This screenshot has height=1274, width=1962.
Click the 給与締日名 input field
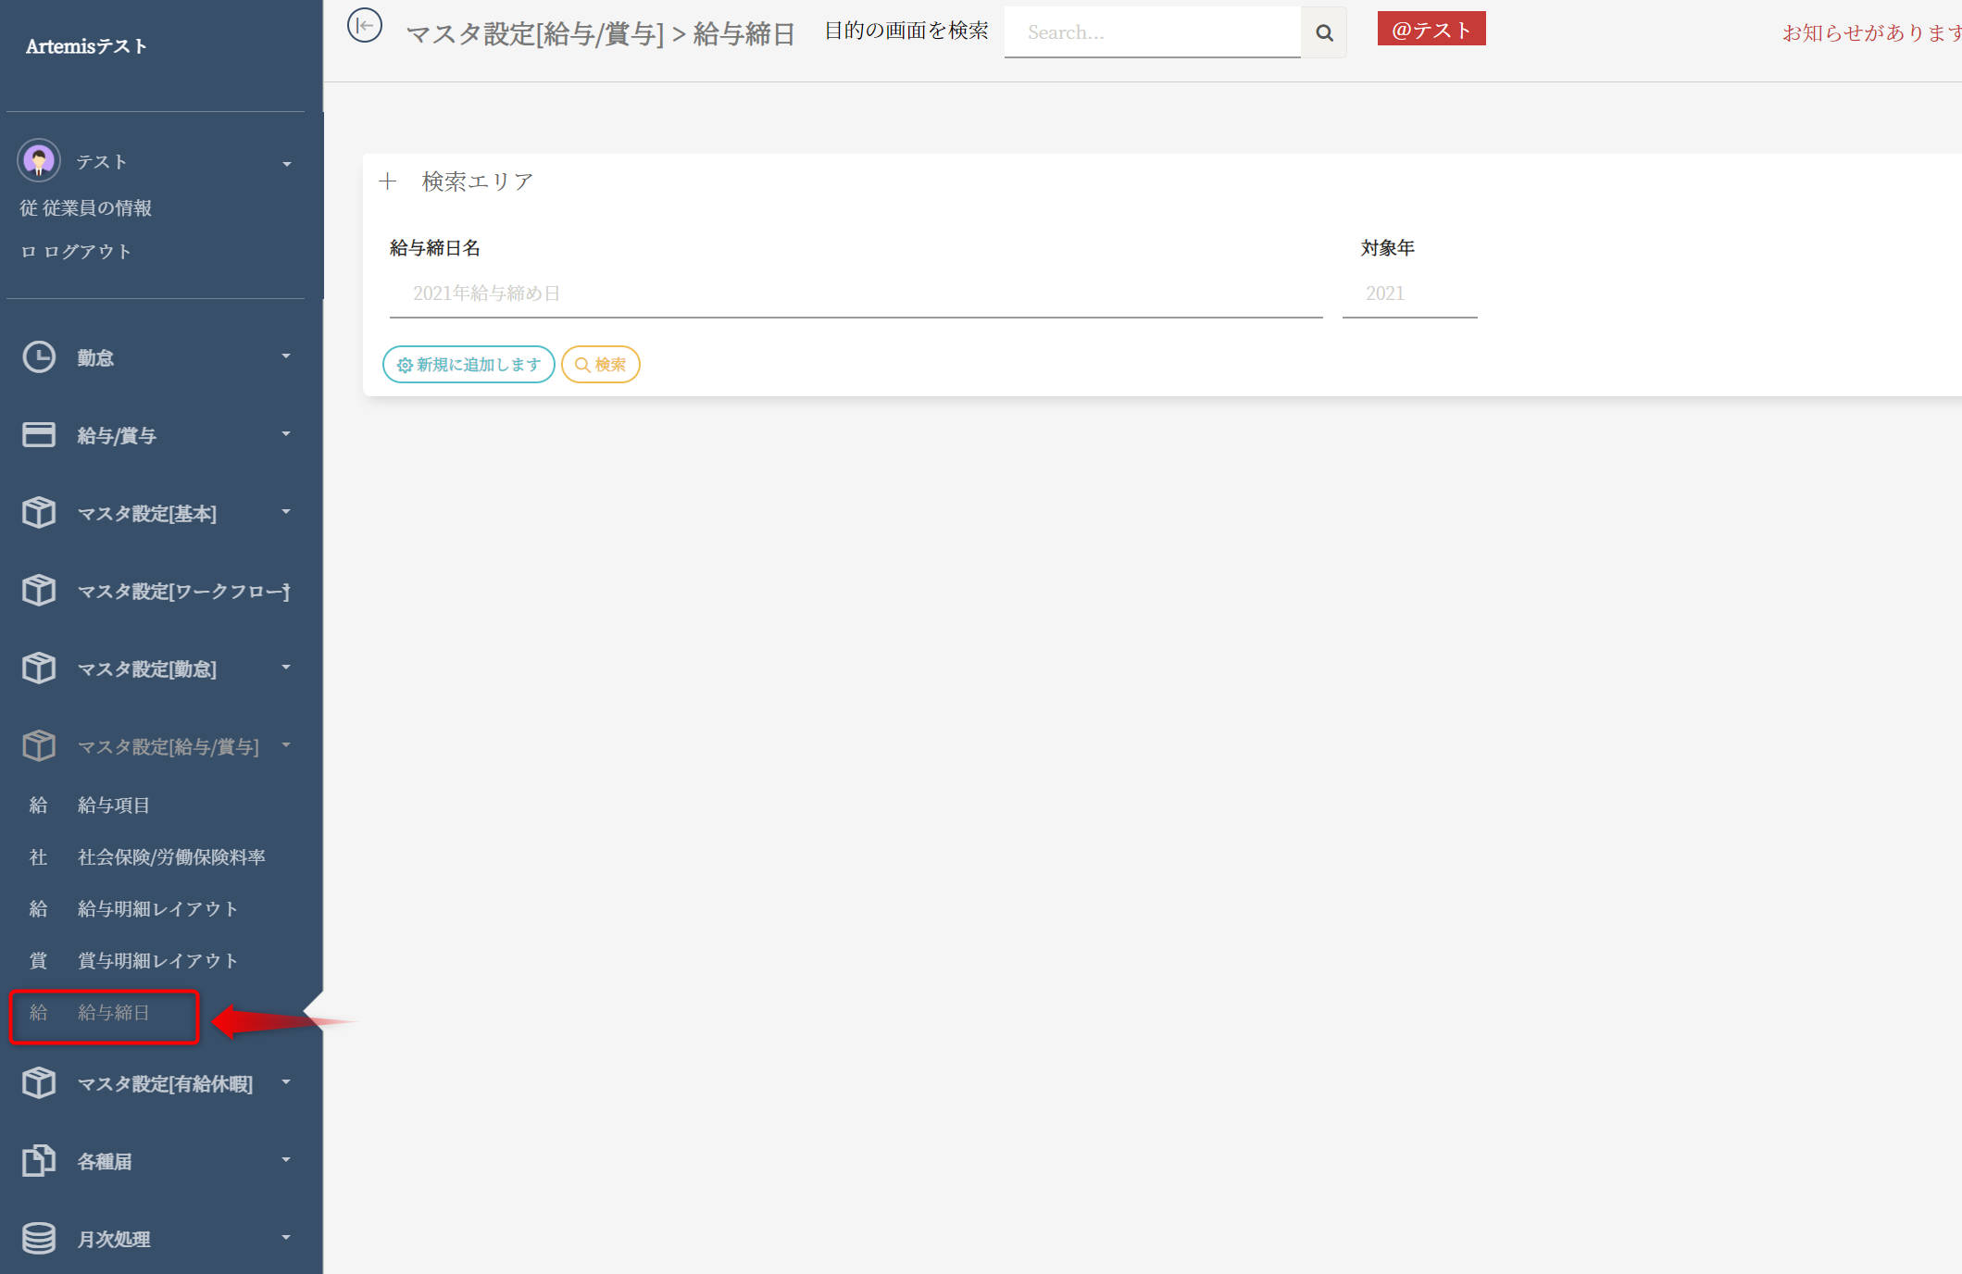856,294
